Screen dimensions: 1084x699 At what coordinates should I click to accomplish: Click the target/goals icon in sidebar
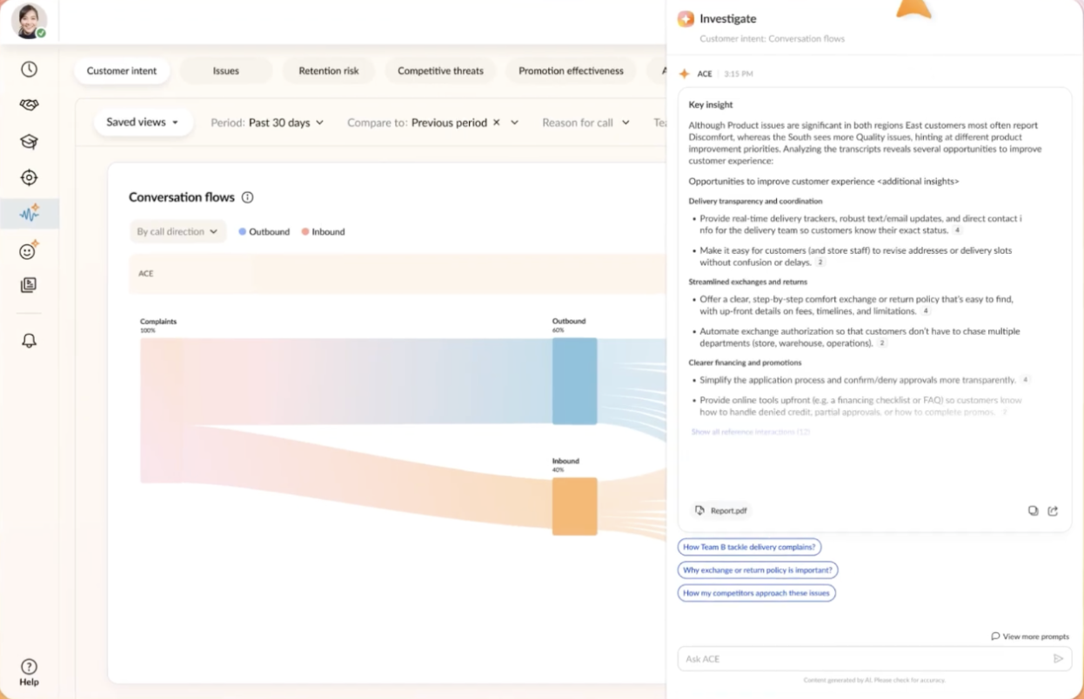click(x=29, y=177)
